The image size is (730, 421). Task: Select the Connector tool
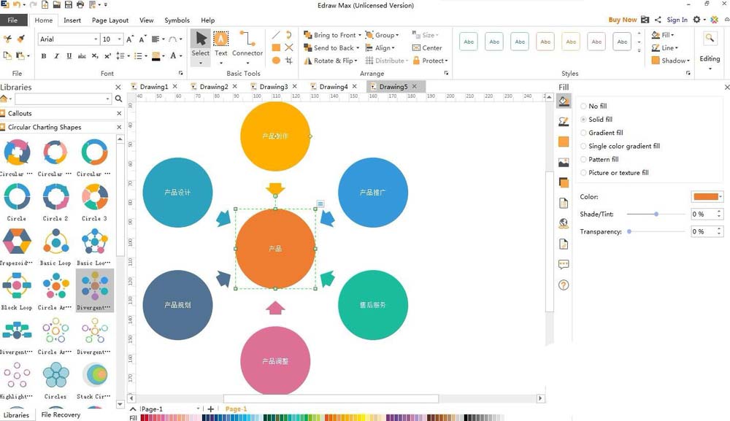tap(247, 43)
